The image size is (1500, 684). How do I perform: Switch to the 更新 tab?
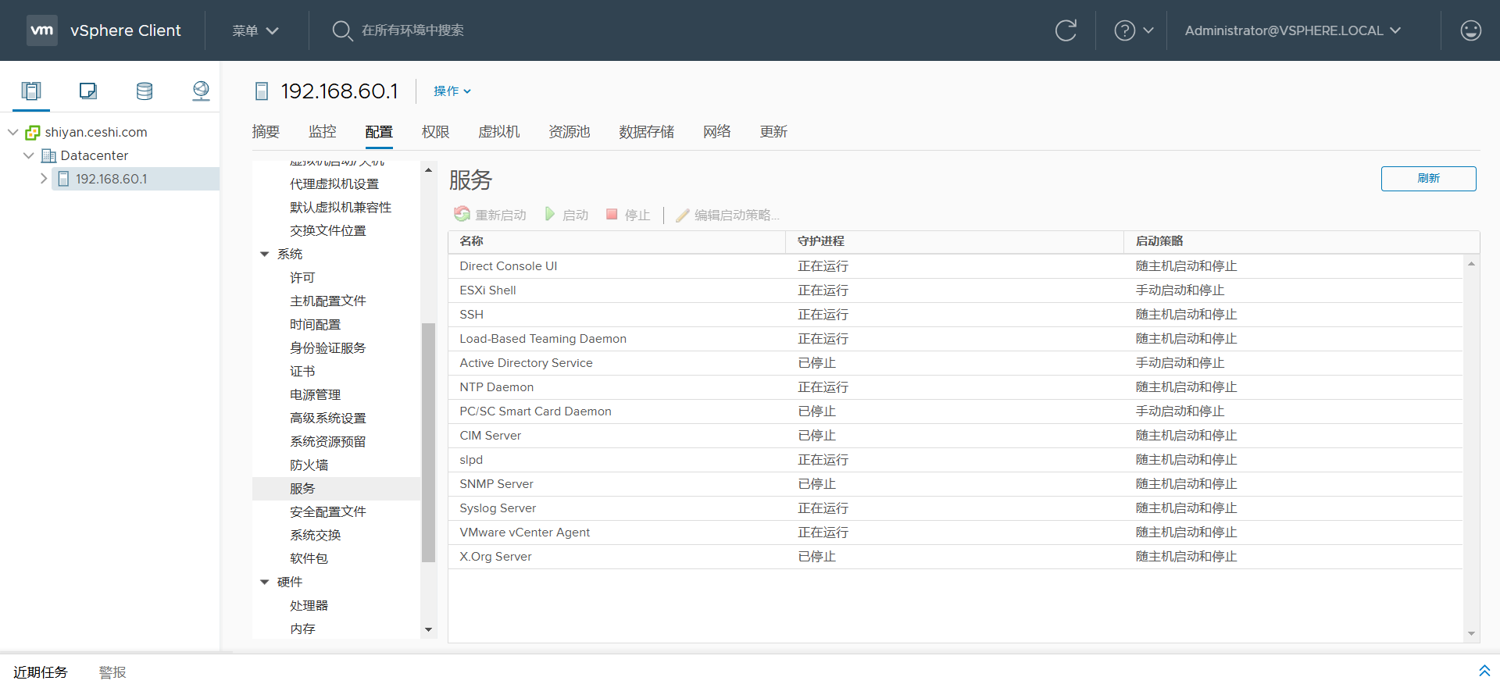click(x=773, y=132)
